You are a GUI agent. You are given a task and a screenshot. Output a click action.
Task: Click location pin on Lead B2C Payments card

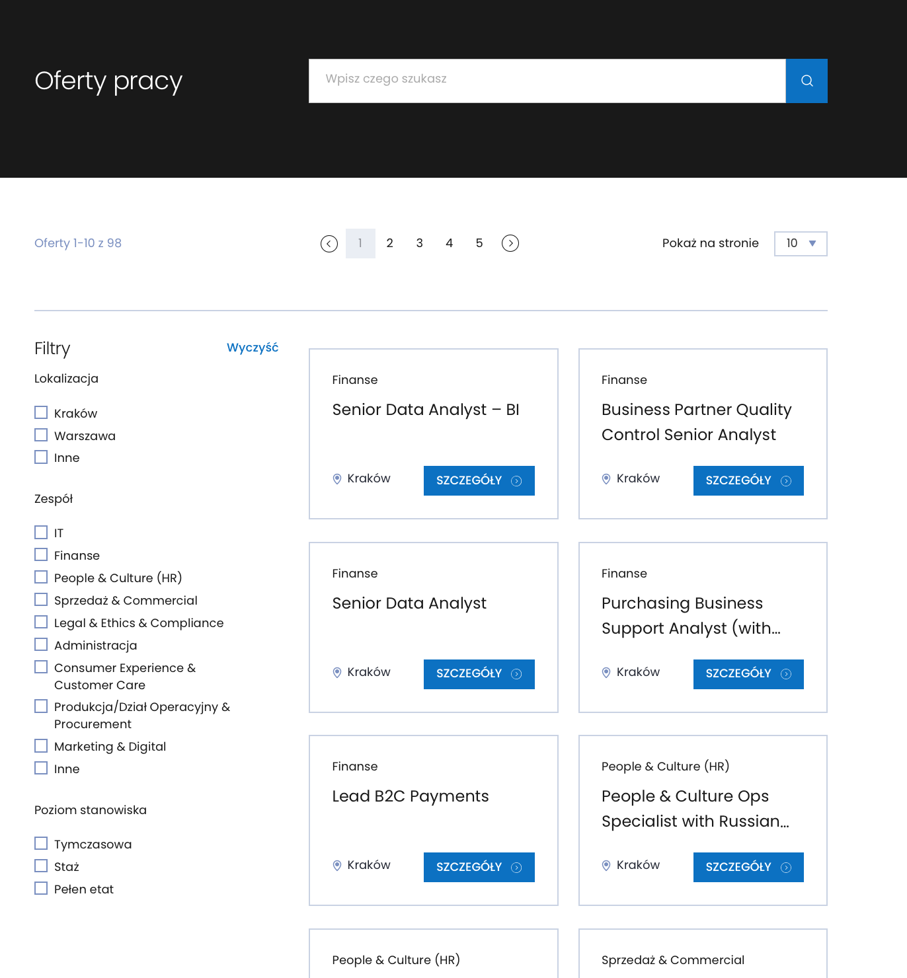tap(337, 866)
